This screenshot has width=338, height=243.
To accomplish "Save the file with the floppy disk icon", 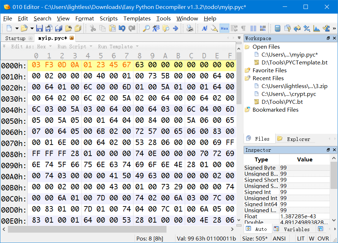I will click(x=39, y=28).
